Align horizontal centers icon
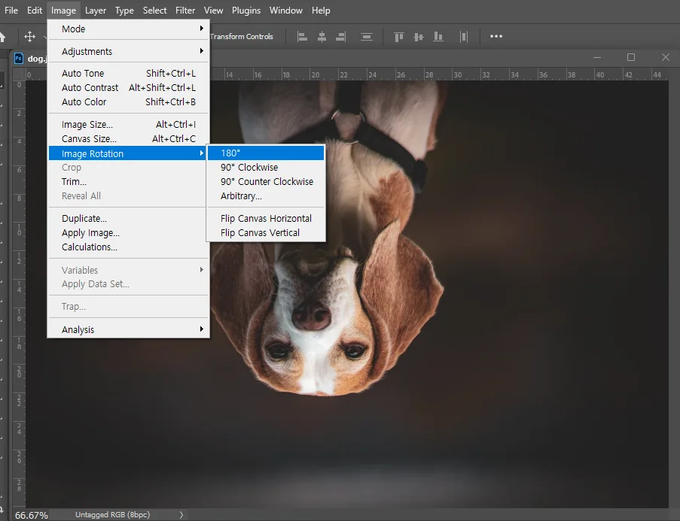The image size is (680, 521). click(322, 37)
